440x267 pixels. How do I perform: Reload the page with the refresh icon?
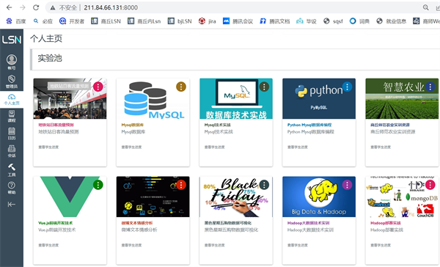click(x=36, y=7)
